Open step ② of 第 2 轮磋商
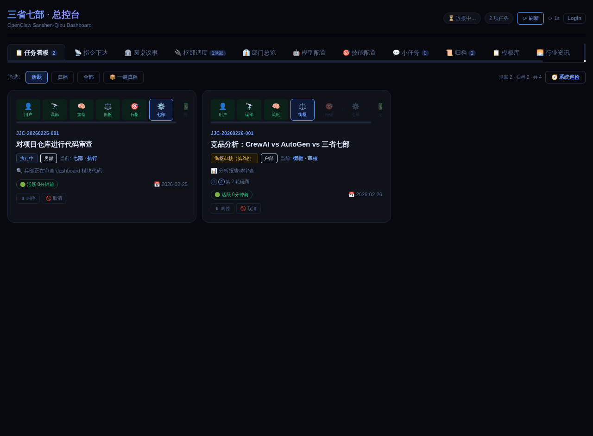 click(221, 181)
